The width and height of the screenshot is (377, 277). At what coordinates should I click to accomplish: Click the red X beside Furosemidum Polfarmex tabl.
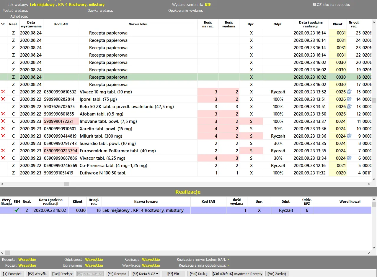[3, 151]
